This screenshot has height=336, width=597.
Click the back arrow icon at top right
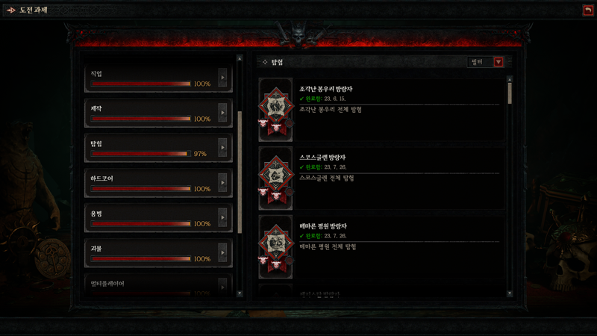click(x=588, y=10)
